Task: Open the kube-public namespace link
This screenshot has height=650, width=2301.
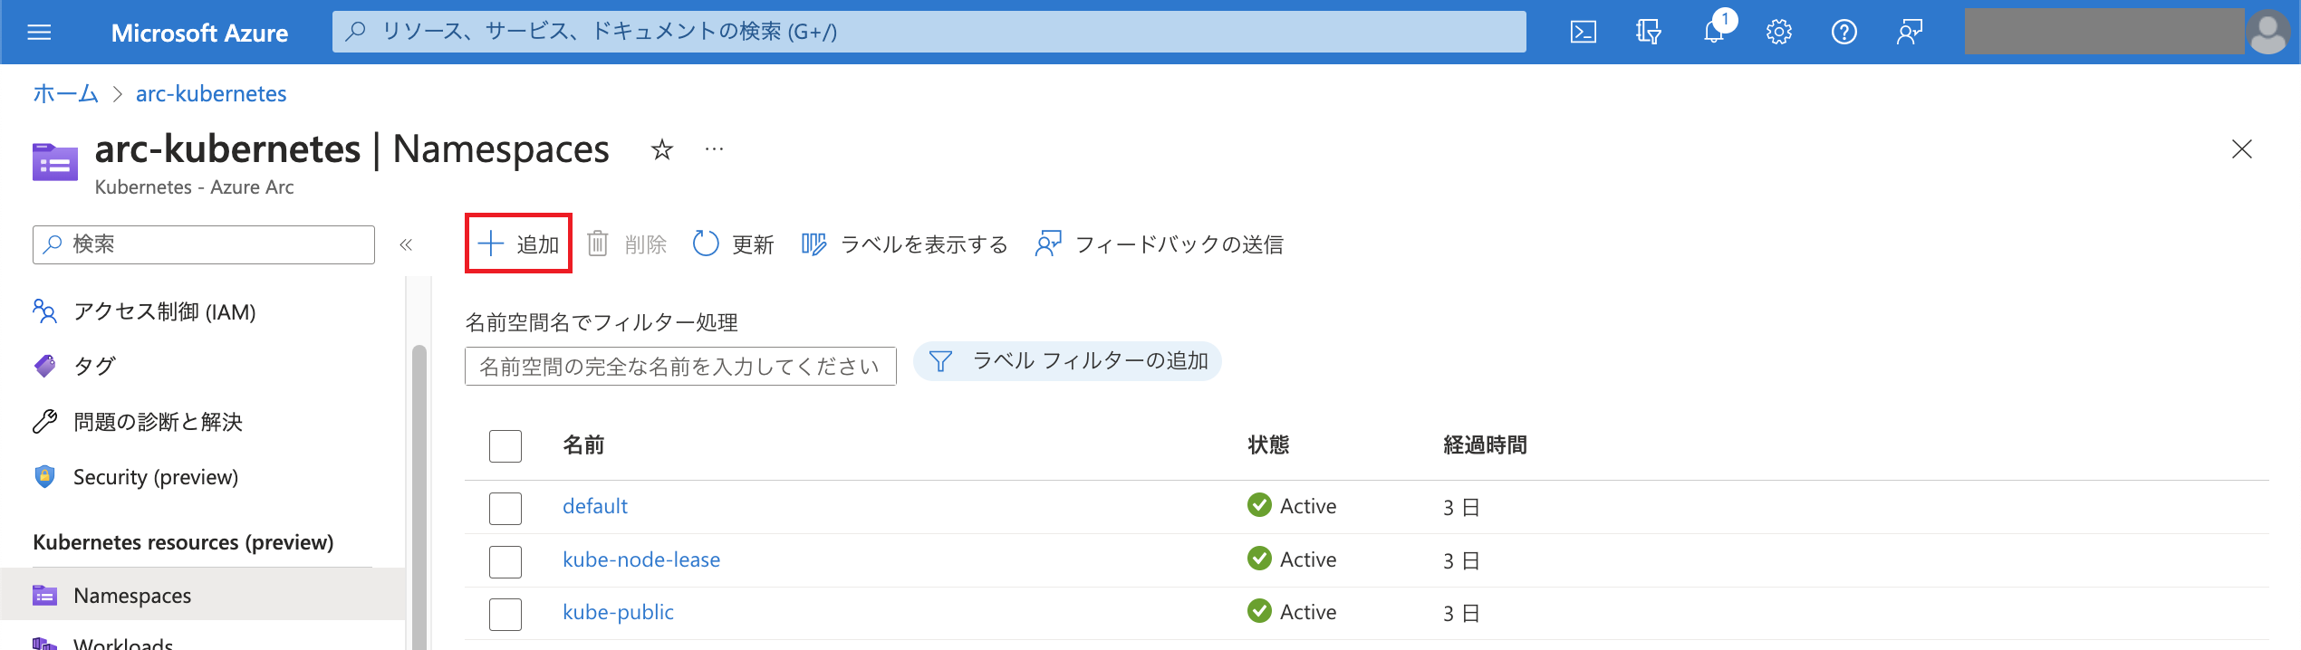Action: point(618,612)
